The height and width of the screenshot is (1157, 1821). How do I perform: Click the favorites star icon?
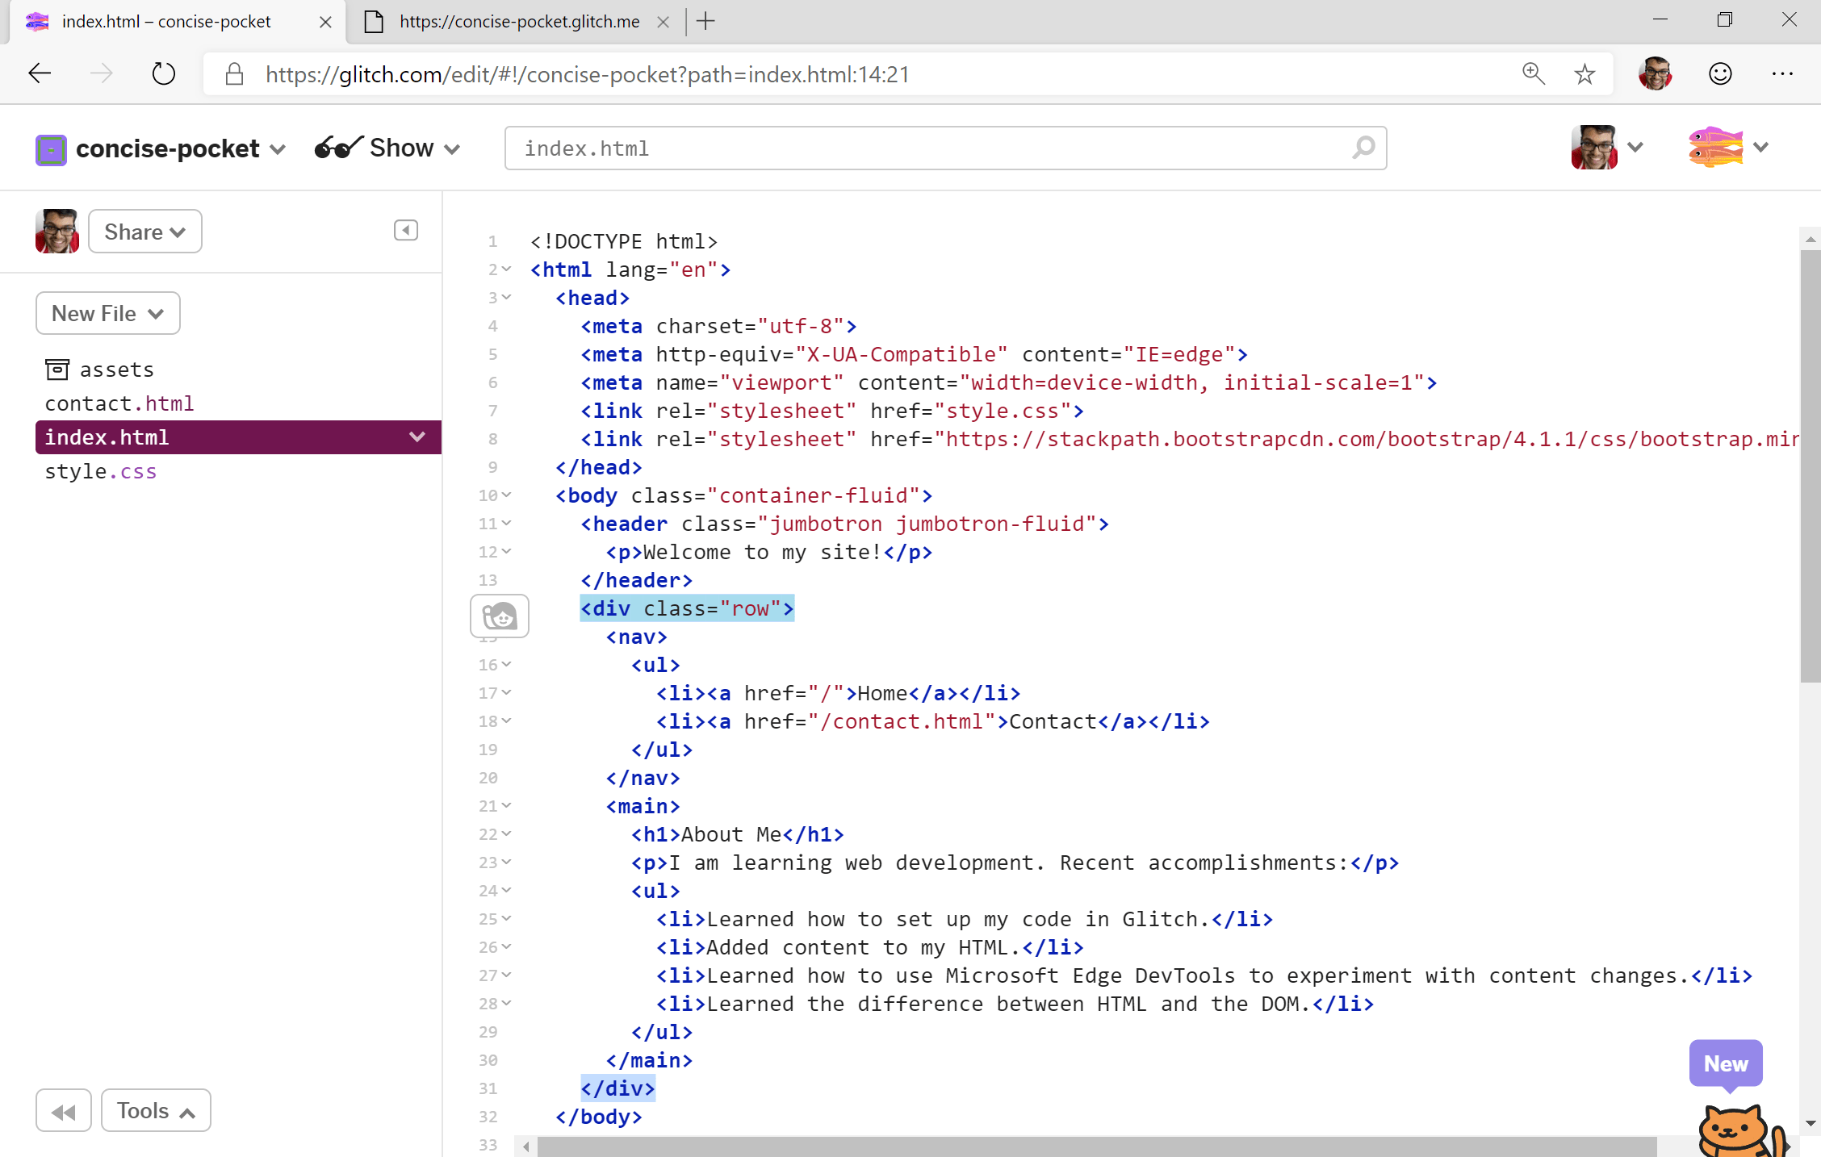pyautogui.click(x=1584, y=73)
